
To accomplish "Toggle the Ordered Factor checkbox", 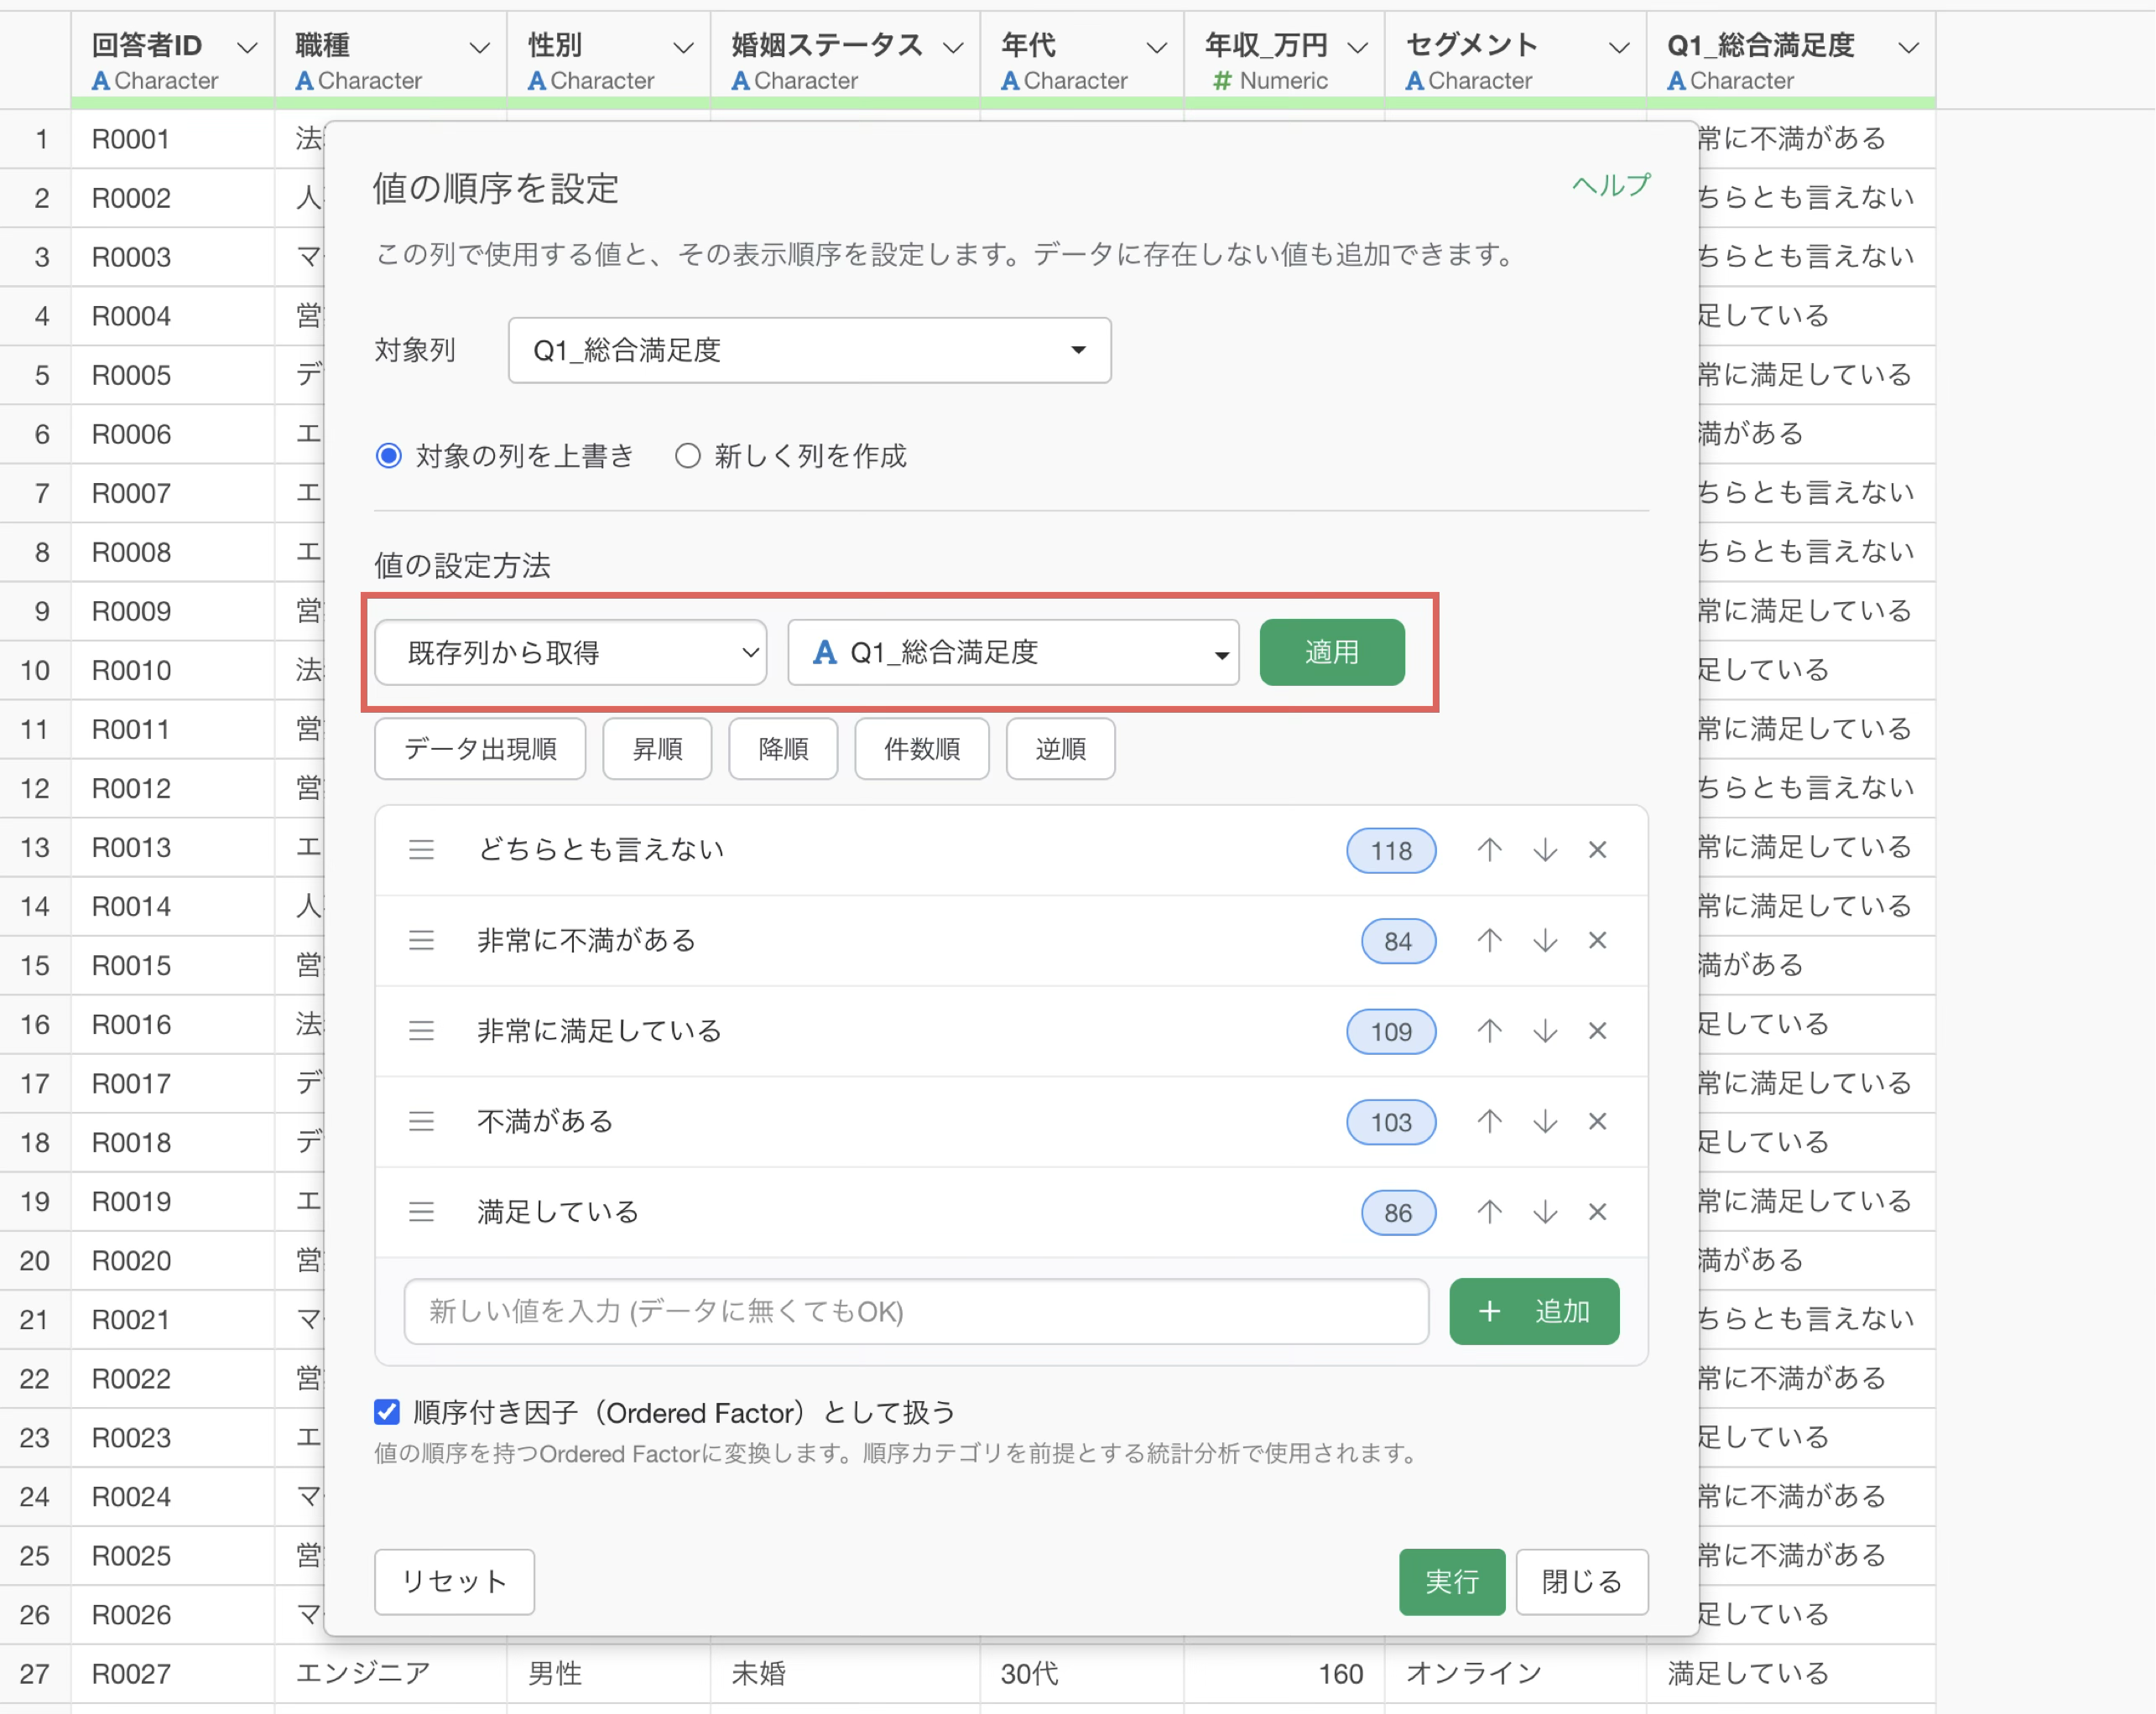I will click(x=387, y=1411).
